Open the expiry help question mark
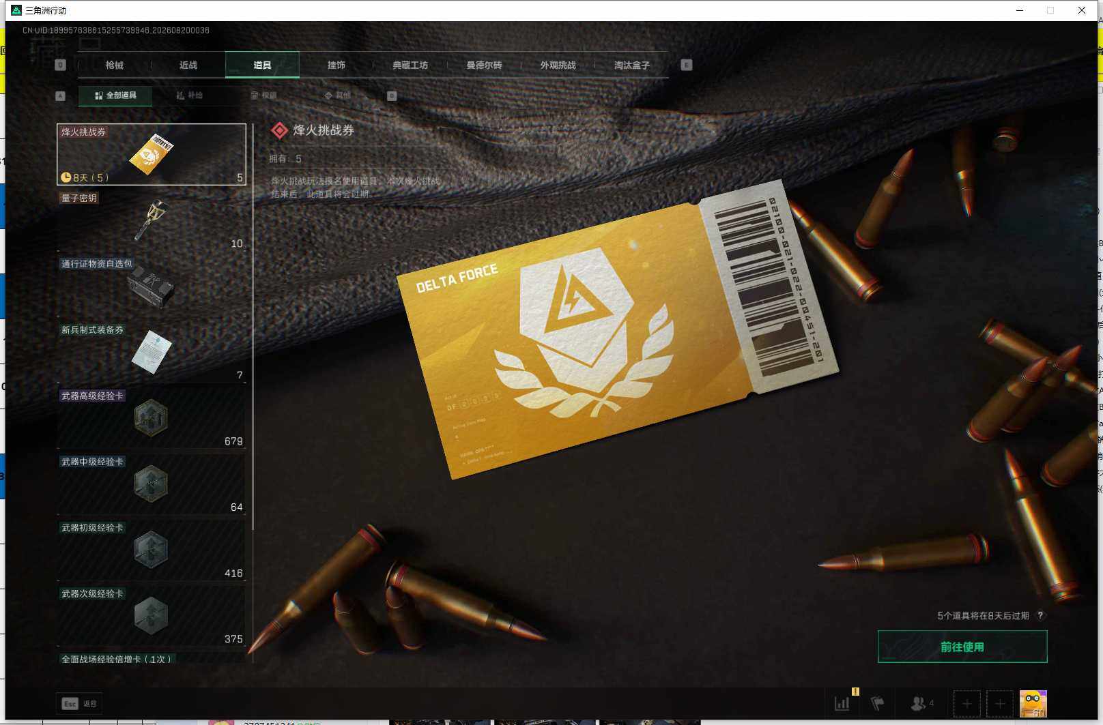The width and height of the screenshot is (1103, 725). click(x=1040, y=615)
